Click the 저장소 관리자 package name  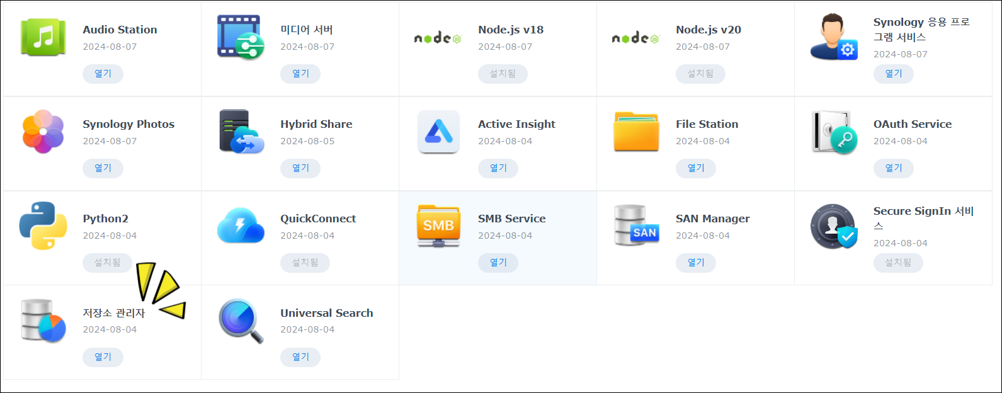pos(114,313)
